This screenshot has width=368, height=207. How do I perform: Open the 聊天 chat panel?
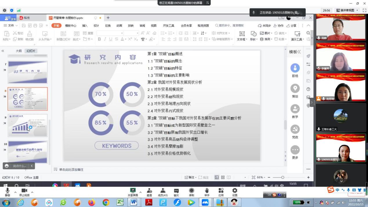tap(176, 190)
